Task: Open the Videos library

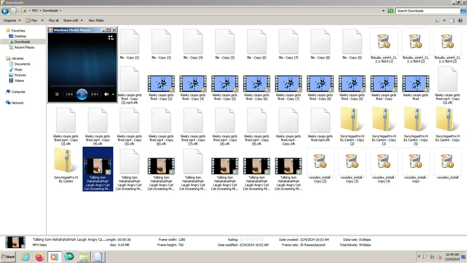Action: point(19,81)
